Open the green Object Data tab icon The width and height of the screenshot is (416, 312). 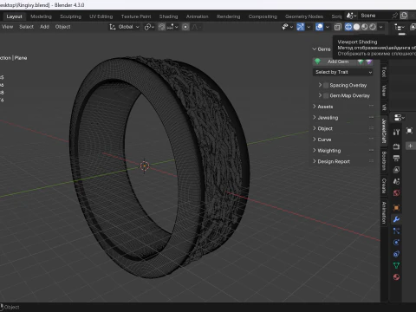396,265
